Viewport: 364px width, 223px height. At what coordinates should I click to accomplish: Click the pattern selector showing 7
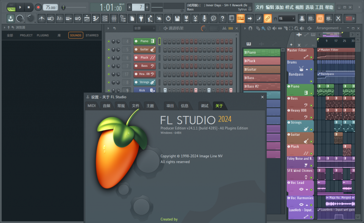point(138,7)
